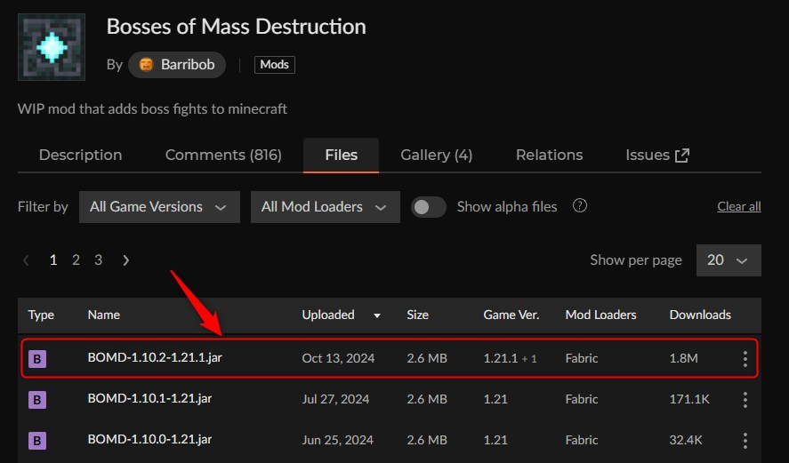This screenshot has width=789, height=463.
Task: Expand the All Game Versions dropdown
Action: click(159, 206)
